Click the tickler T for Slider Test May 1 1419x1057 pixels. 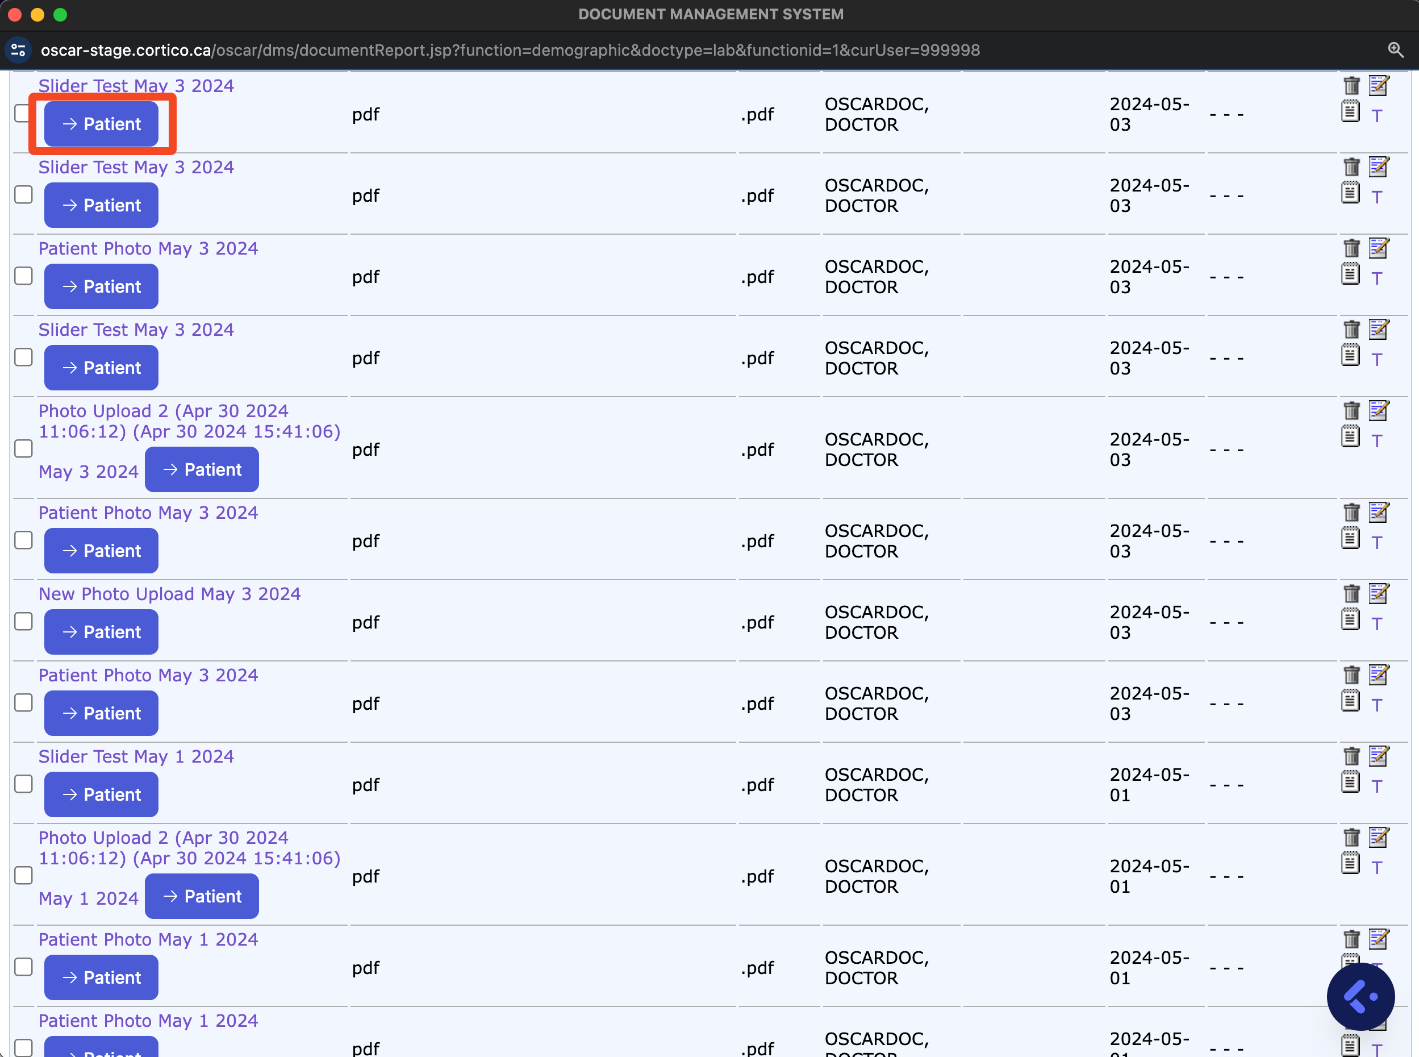[1376, 787]
